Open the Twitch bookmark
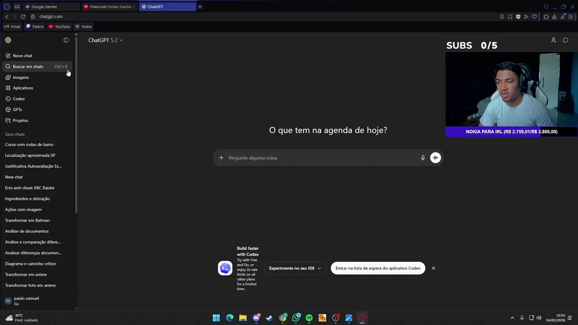 35,27
